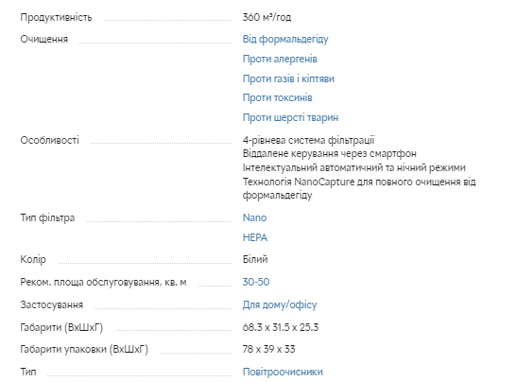Open the 'Для дому/офісу' application link

pos(280,305)
